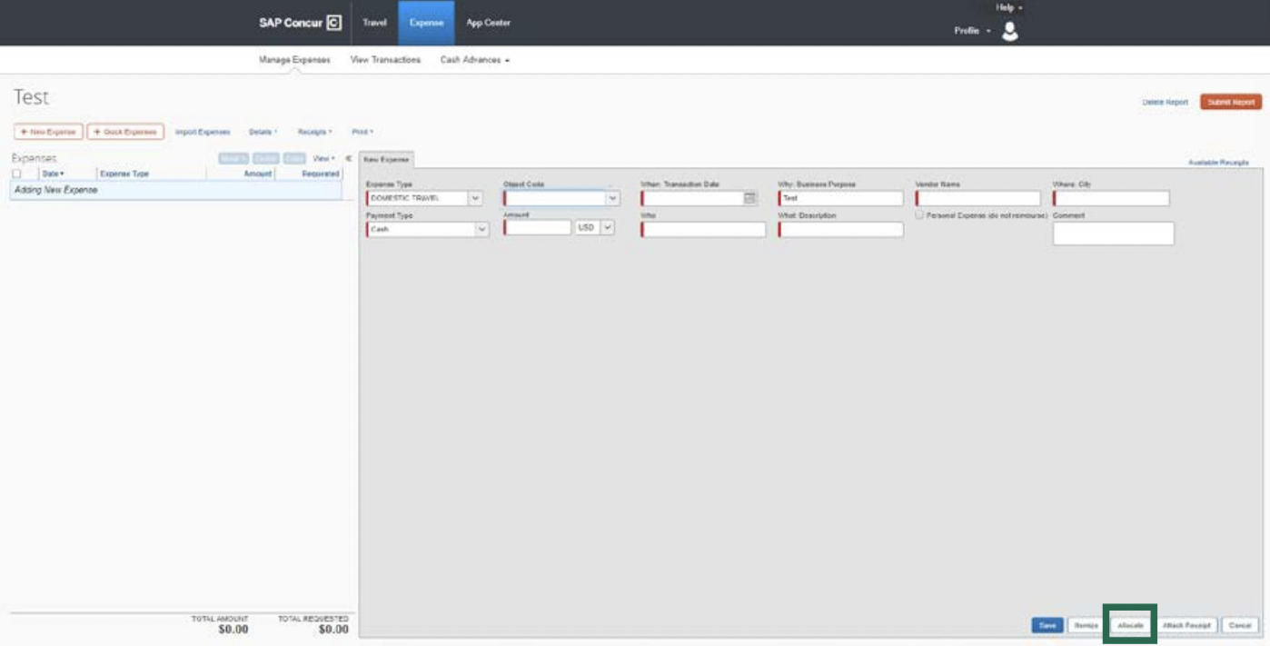This screenshot has height=646, width=1270.
Task: Open the Payment Type dropdown
Action: pyautogui.click(x=481, y=230)
